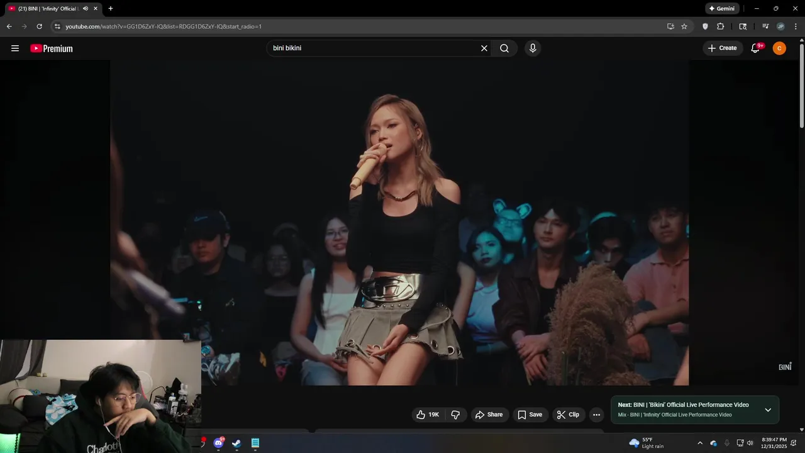Image resolution: width=805 pixels, height=453 pixels.
Task: Open the Create menu
Action: [723, 48]
